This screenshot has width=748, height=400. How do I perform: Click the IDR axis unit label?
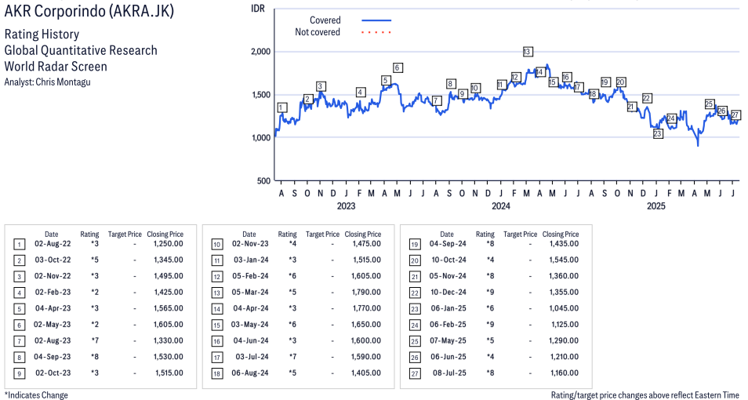point(258,9)
